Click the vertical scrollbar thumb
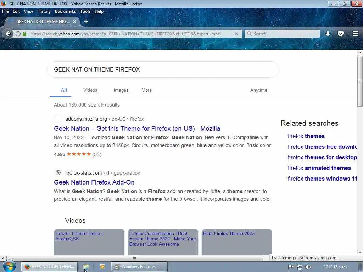363x272 pixels. (360, 81)
